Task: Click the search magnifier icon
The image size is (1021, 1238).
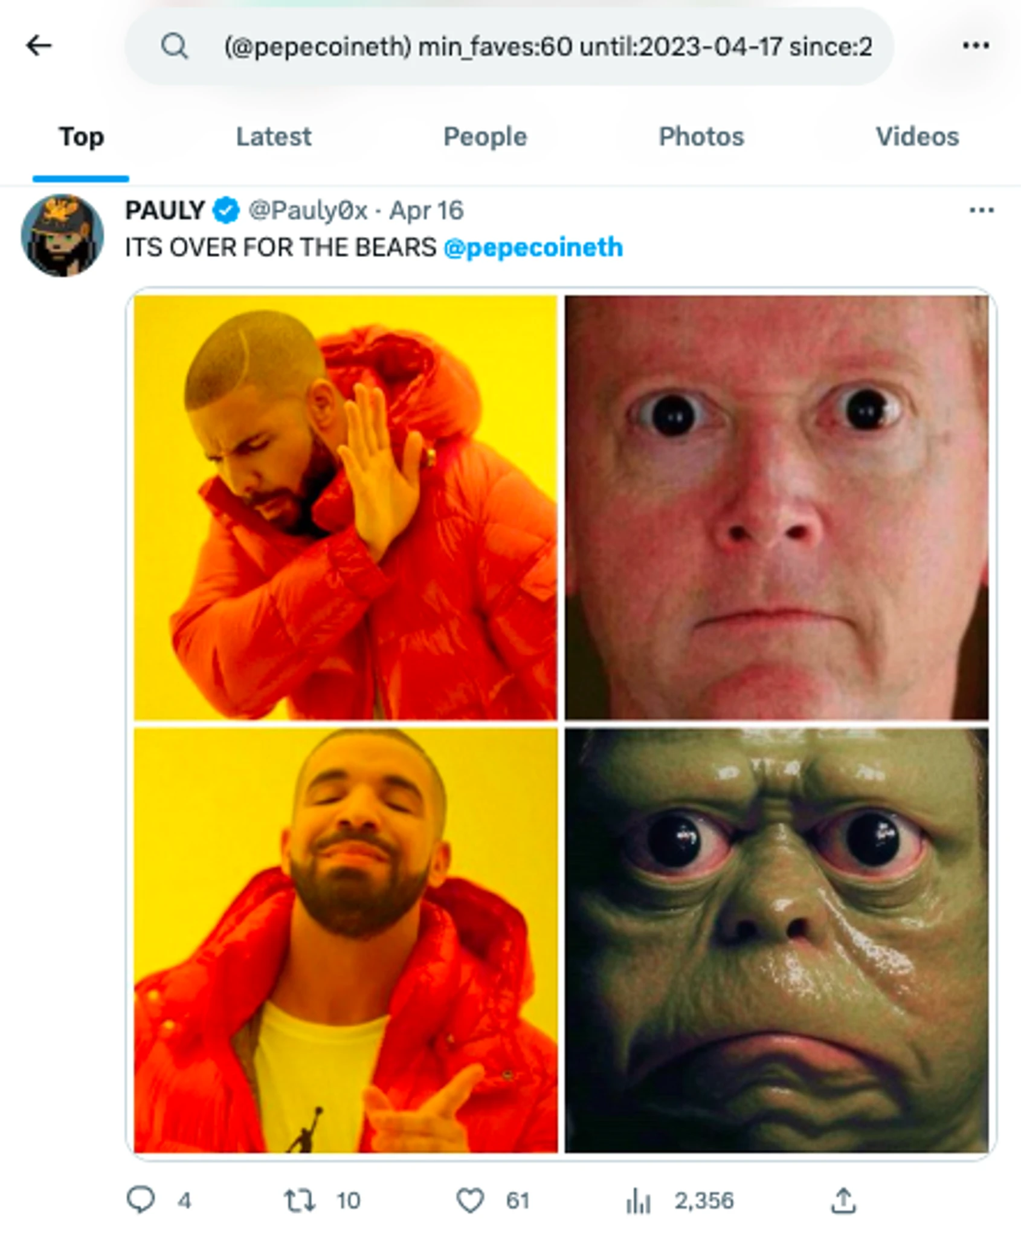Action: coord(175,46)
